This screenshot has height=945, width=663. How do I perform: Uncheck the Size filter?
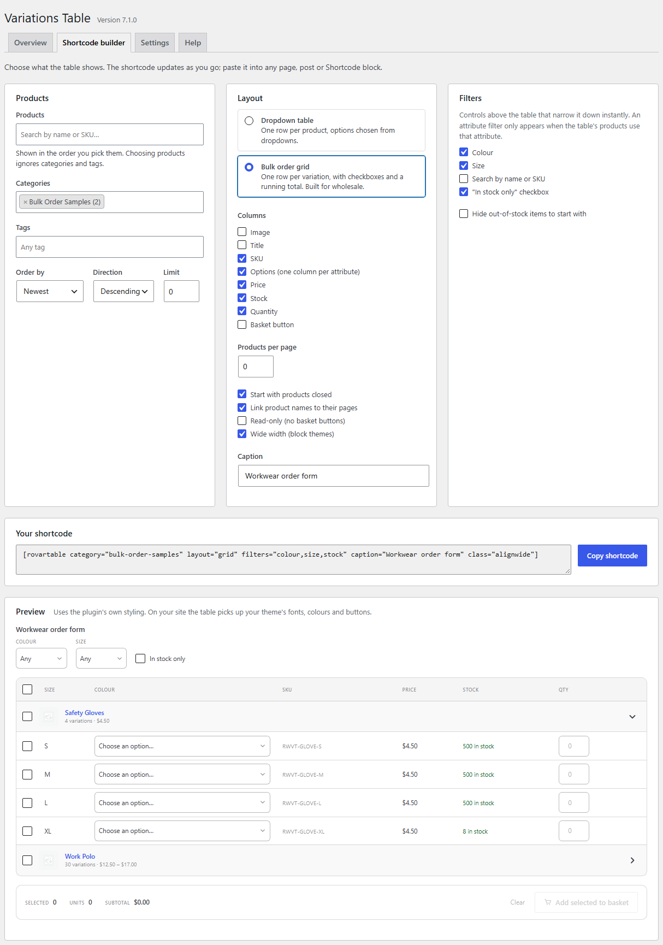click(464, 166)
